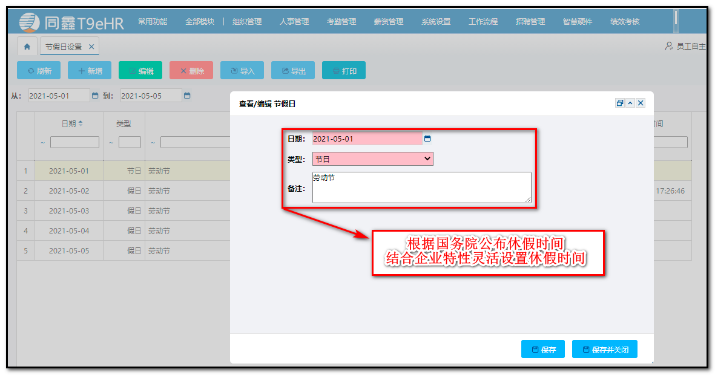
Task: Open the calendar picker in the 日期 field
Action: (428, 139)
